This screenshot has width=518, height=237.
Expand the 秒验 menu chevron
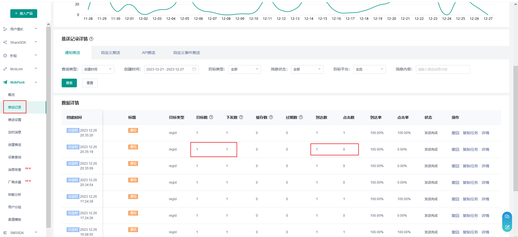click(36, 55)
